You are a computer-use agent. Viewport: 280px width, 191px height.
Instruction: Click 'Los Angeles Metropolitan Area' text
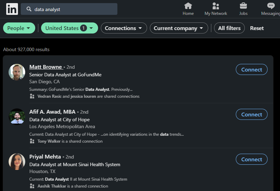pyautogui.click(x=62, y=126)
